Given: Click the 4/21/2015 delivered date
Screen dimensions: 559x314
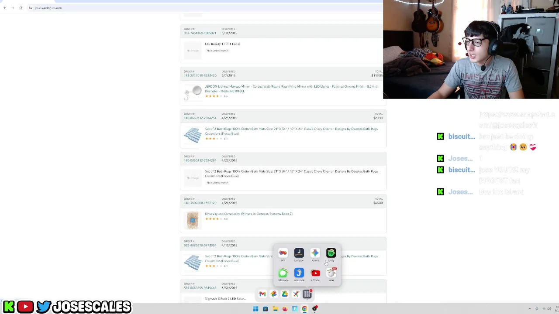Looking at the screenshot, I should click(x=229, y=203).
